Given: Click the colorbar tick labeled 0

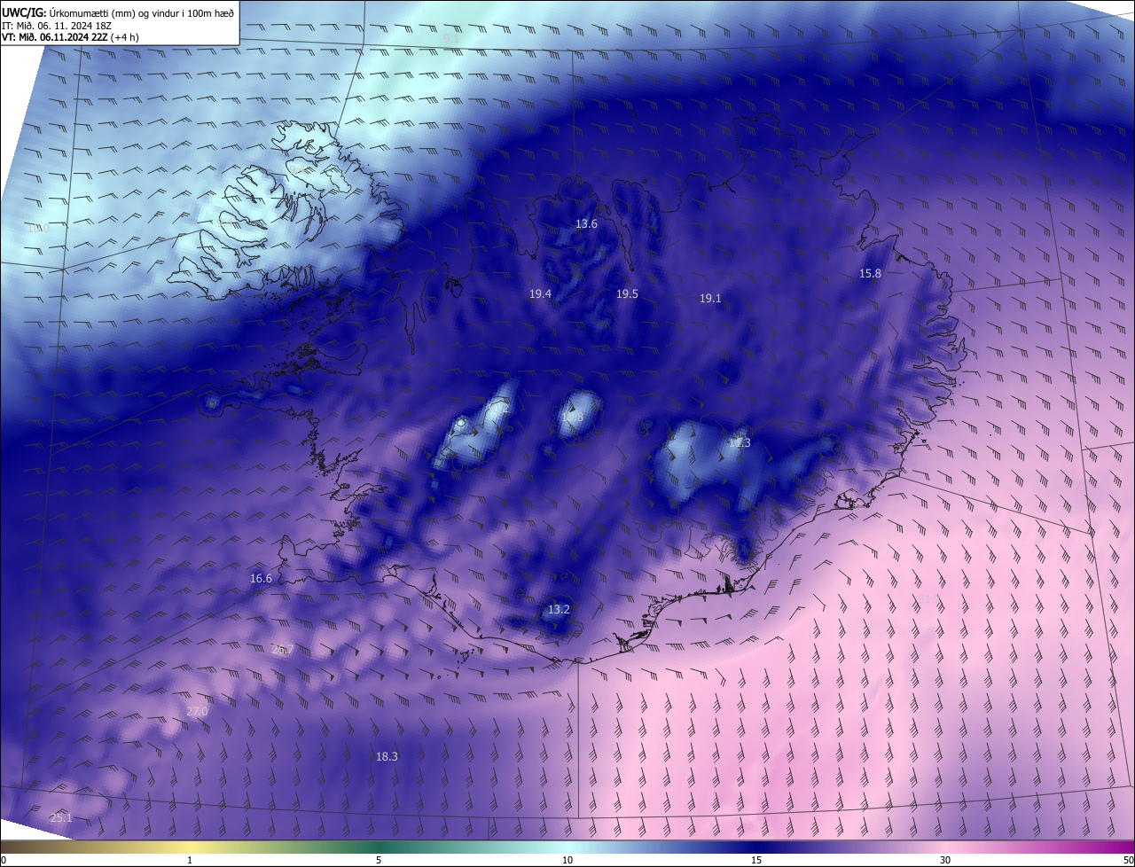Looking at the screenshot, I should 4,860.
